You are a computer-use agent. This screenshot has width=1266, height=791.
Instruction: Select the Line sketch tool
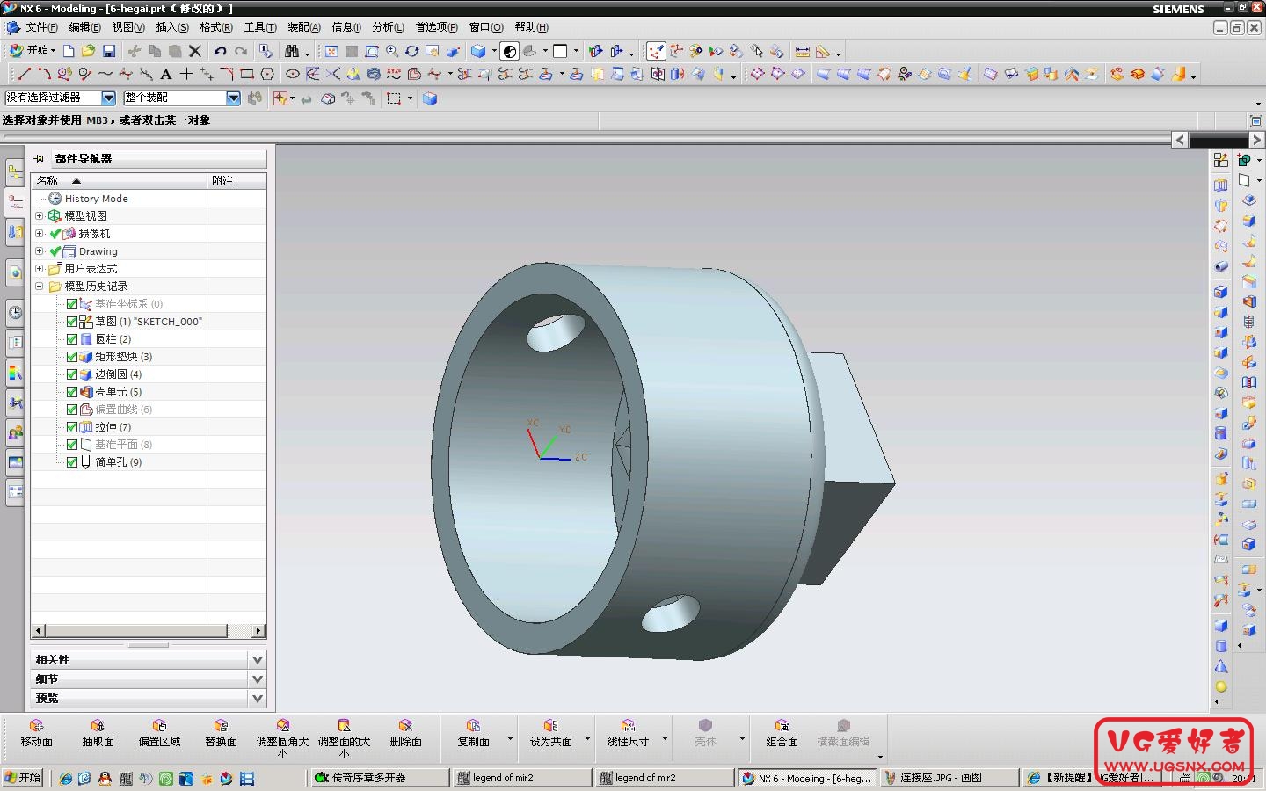pos(24,74)
